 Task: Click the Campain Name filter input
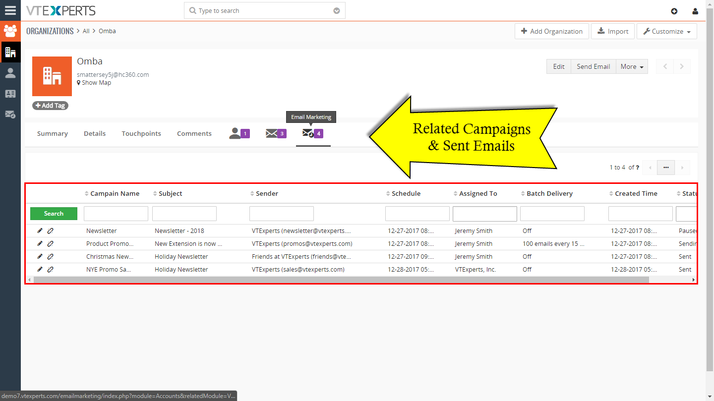click(x=116, y=214)
